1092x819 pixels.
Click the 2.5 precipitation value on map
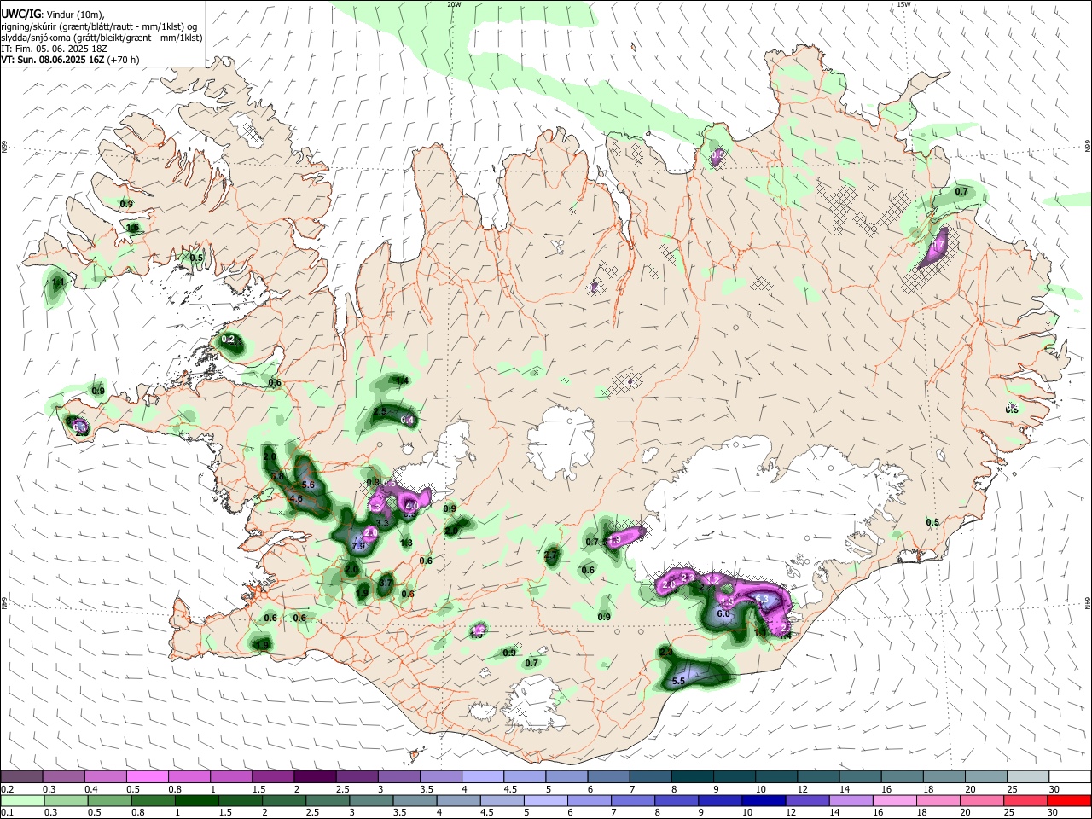click(x=380, y=412)
